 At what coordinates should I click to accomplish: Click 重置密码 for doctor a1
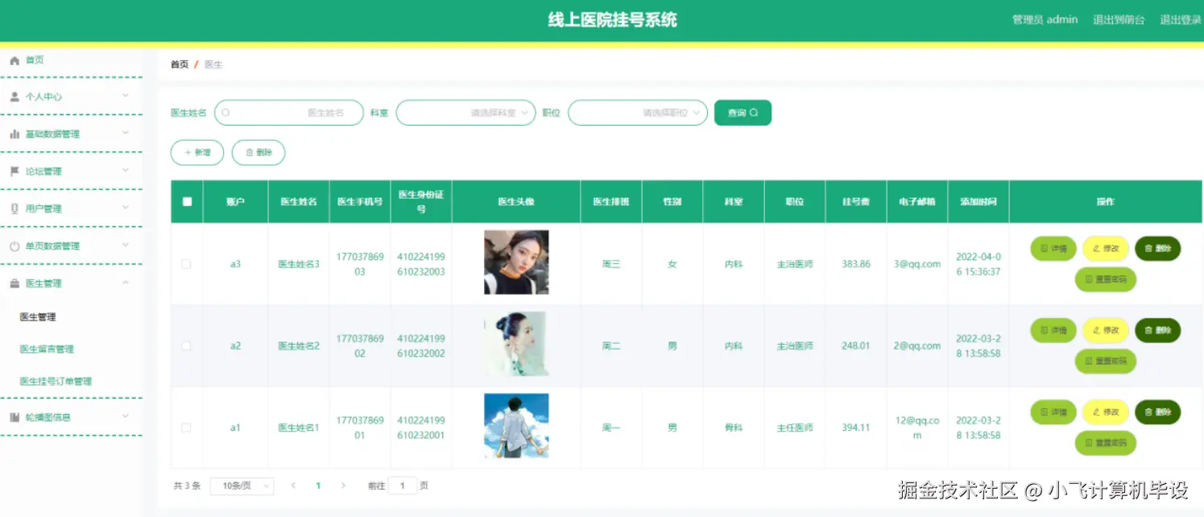[x=1106, y=443]
